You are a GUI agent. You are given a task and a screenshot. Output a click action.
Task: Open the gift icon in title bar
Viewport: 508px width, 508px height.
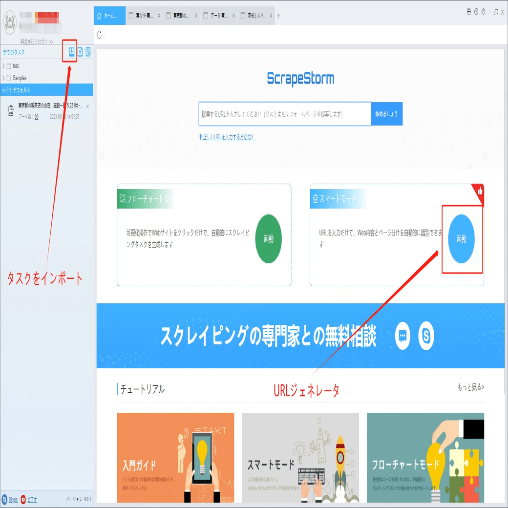(x=469, y=12)
